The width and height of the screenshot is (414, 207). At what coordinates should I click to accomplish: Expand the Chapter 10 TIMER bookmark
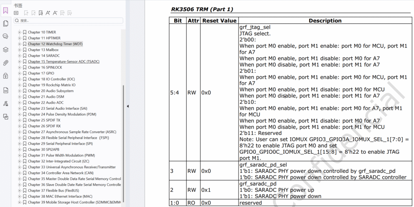(19, 32)
